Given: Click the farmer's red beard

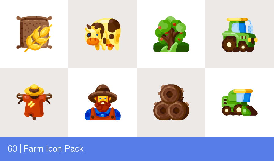Looking at the screenshot, I should coord(103,106).
